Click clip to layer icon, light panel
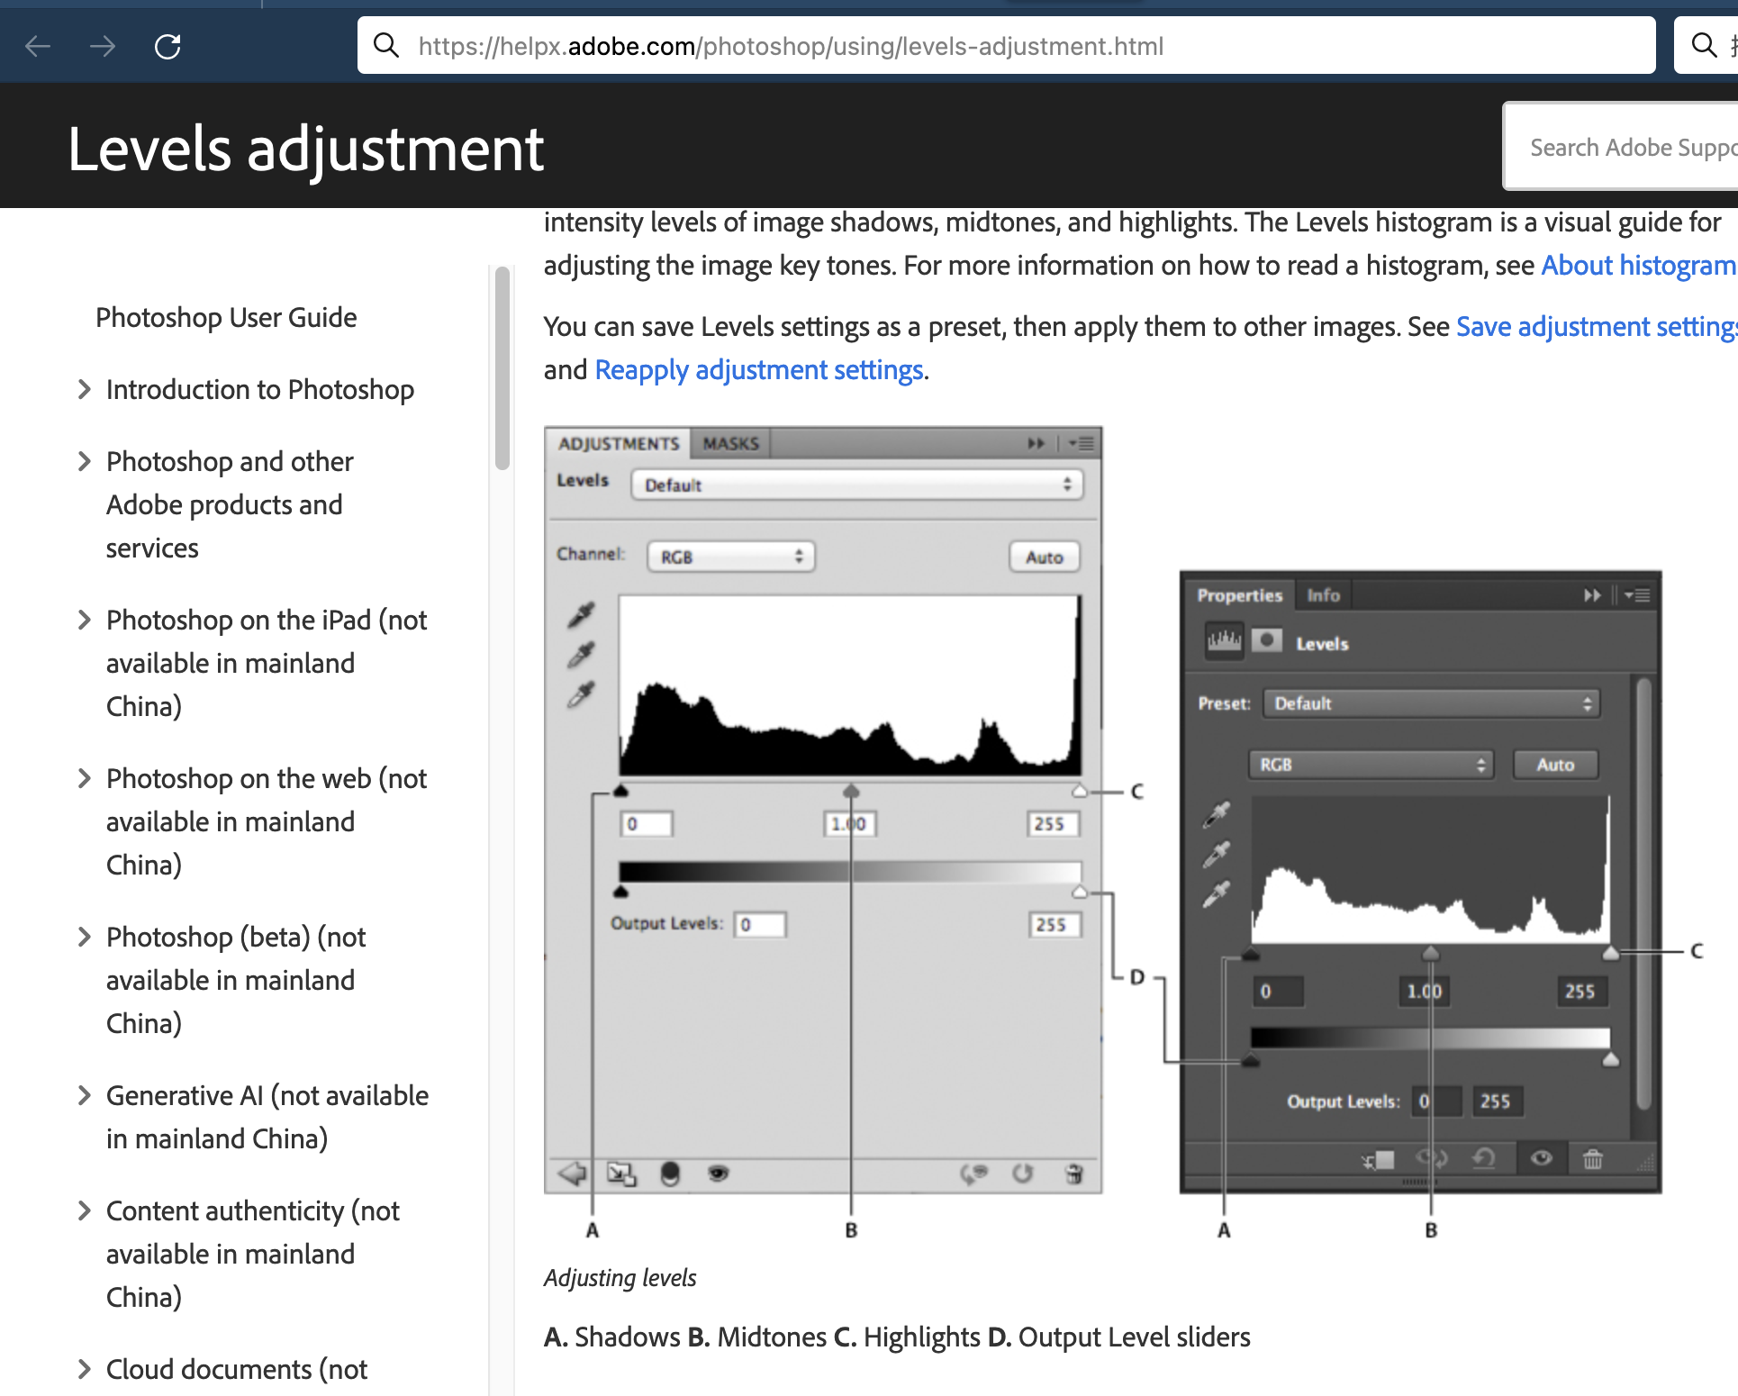Image resolution: width=1738 pixels, height=1396 pixels. (670, 1174)
